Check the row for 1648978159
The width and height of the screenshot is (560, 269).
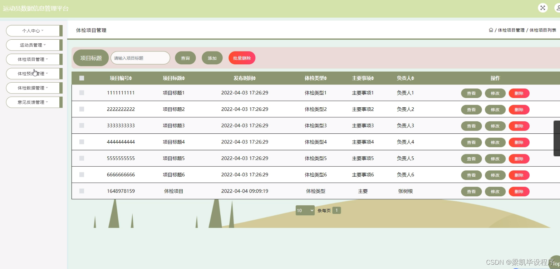(x=82, y=191)
